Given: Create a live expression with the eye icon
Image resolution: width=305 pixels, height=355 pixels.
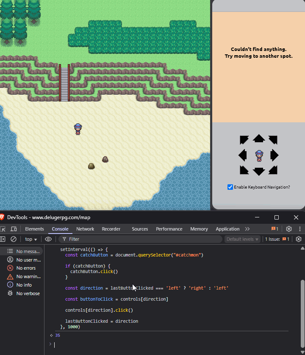Looking at the screenshot, I should coord(48,239).
